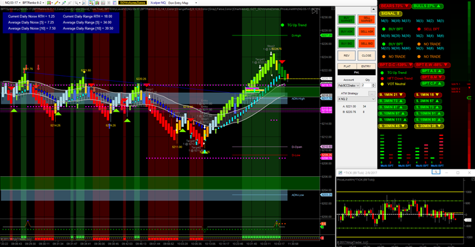475x247 pixels.
Task: Click the D-High line label
Action: (x=296, y=35)
